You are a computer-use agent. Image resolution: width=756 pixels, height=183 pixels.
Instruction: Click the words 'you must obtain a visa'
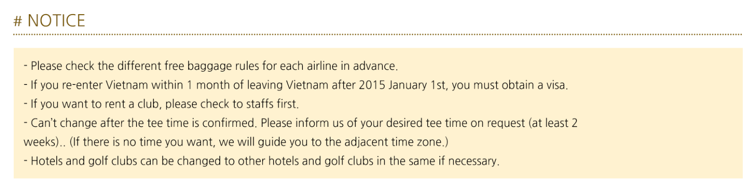click(509, 85)
